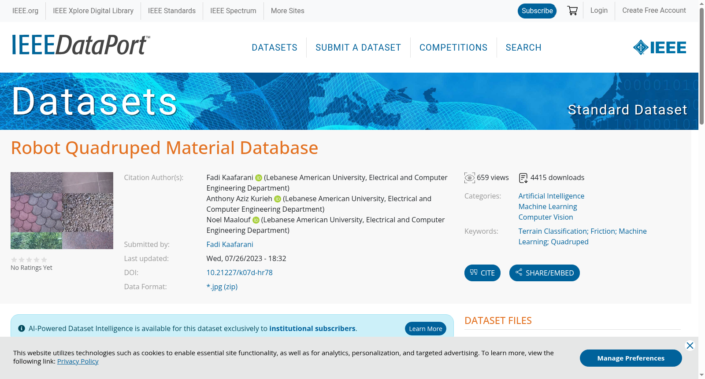Open the Privacy Policy link

(x=78, y=361)
